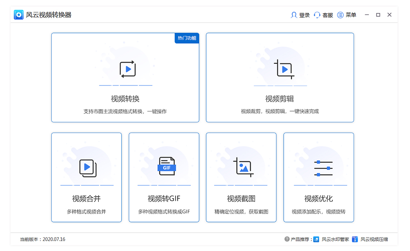Open the 视频优化 feature title
The width and height of the screenshot is (410, 251).
318,199
